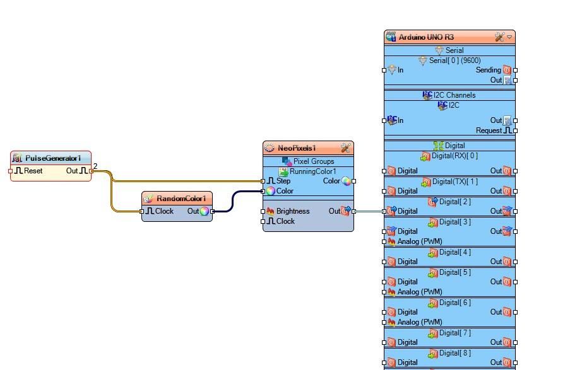This screenshot has height=370, width=570.
Task: Click the Color output swatch of RandomColor1
Action: [x=203, y=211]
